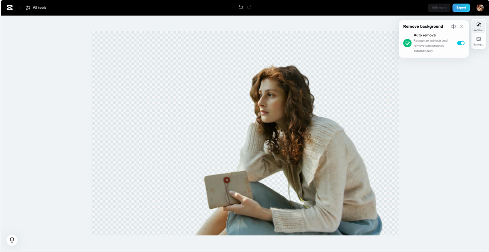Export the edited image

(x=461, y=8)
